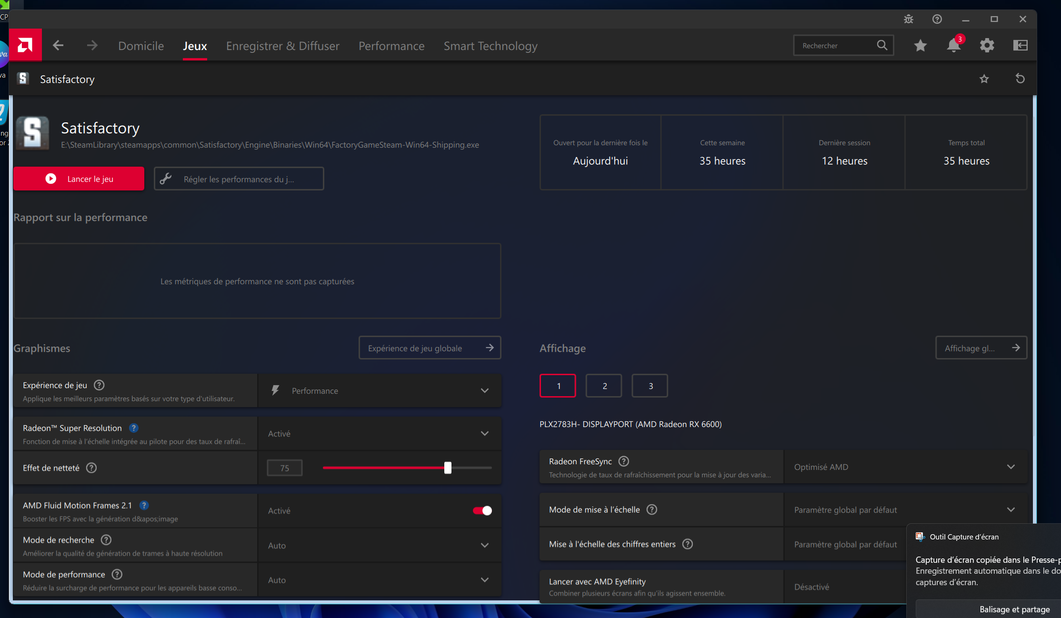Click the AMD logo home icon

25,45
